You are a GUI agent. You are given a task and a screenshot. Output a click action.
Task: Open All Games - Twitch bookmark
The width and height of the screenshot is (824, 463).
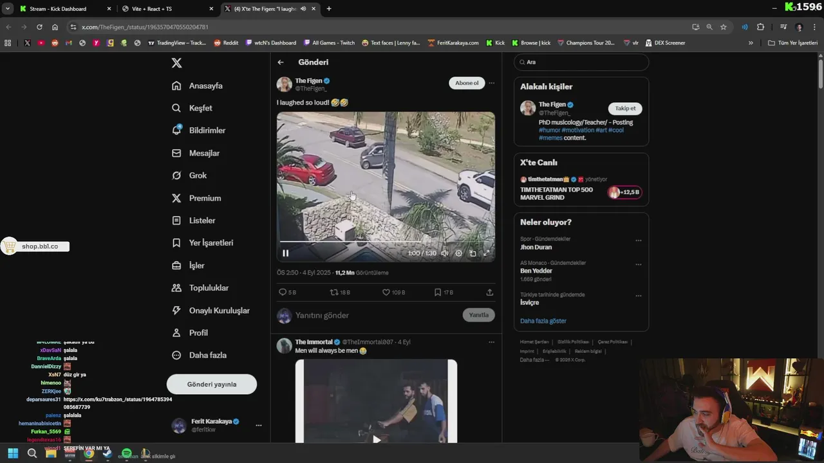pyautogui.click(x=329, y=43)
